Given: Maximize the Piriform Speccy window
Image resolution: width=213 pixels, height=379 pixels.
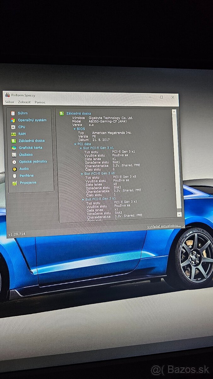Looking at the screenshot, I should (x=161, y=97).
